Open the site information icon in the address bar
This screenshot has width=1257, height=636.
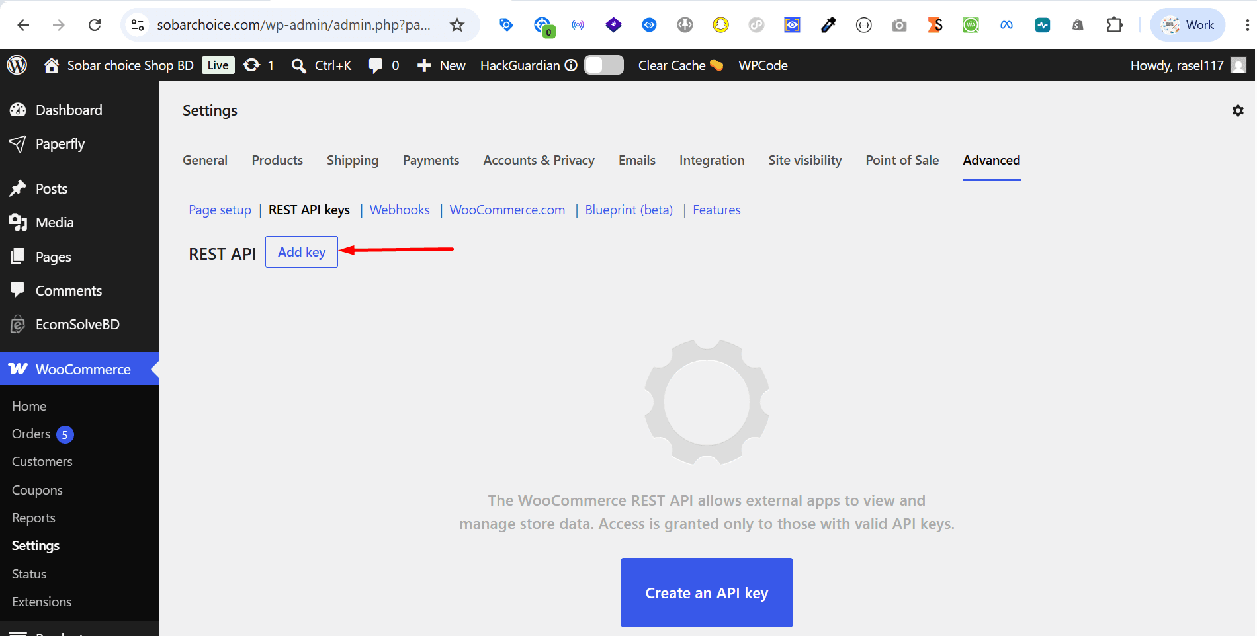pos(138,25)
